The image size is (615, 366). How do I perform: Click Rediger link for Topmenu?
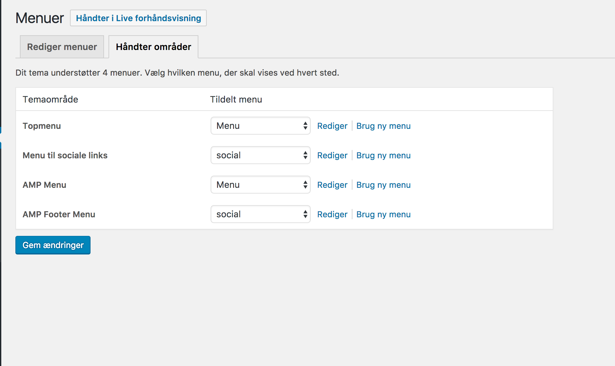pos(332,126)
